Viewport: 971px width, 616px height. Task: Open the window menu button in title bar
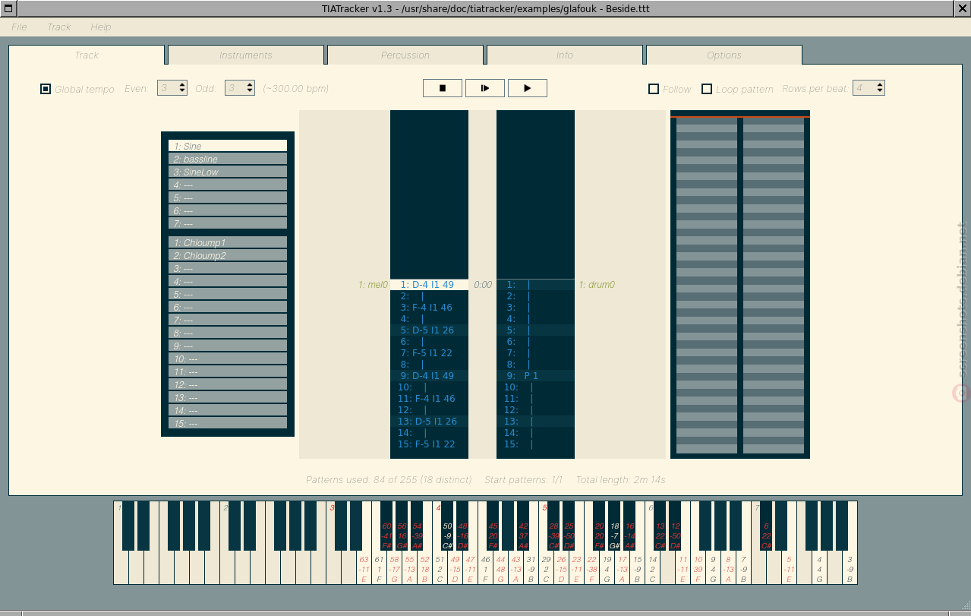coord(8,8)
